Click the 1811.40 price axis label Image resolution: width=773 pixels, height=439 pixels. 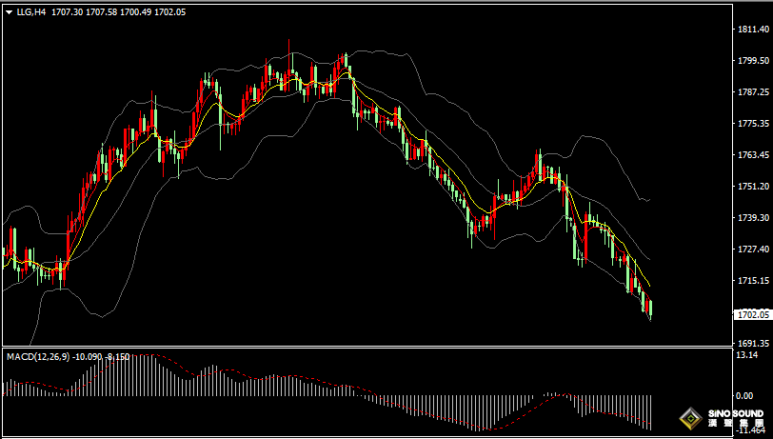click(752, 30)
